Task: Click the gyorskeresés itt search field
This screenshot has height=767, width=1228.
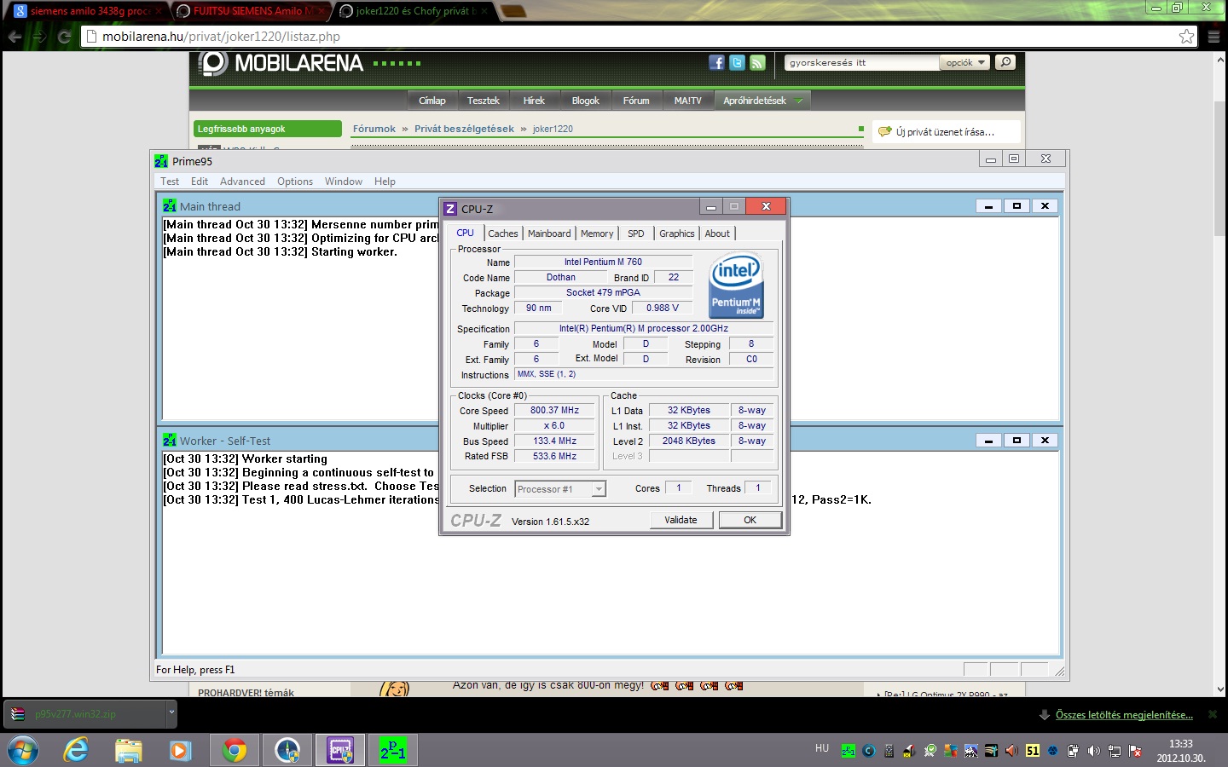Action: (861, 62)
